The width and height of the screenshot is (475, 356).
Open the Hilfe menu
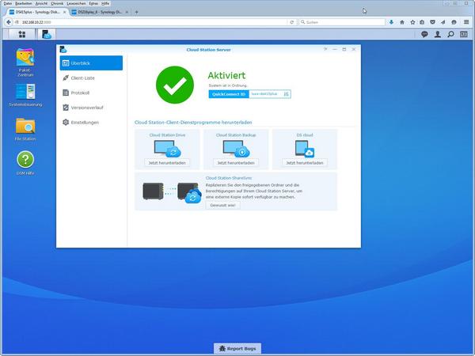(105, 3)
